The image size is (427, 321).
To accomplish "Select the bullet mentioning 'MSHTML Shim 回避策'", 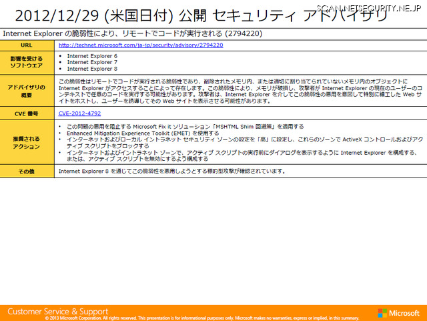I will click(185, 127).
